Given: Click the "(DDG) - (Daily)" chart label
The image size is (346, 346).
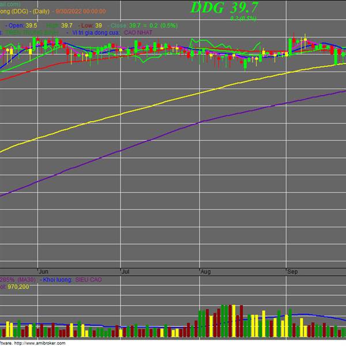Looking at the screenshot, I should point(31,12).
